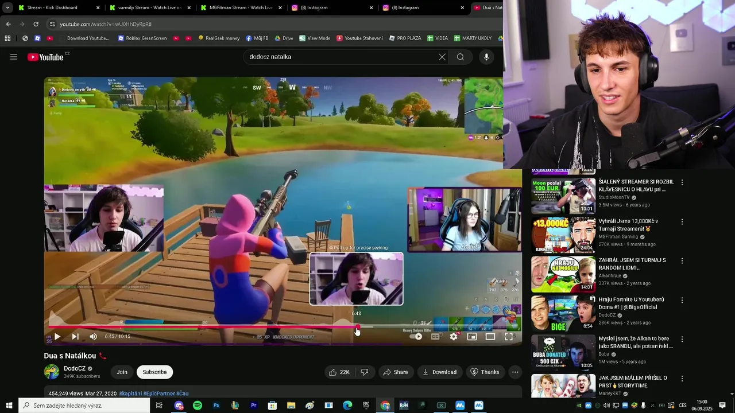Image resolution: width=735 pixels, height=413 pixels.
Task: Play the YouTube video
Action: (57, 337)
